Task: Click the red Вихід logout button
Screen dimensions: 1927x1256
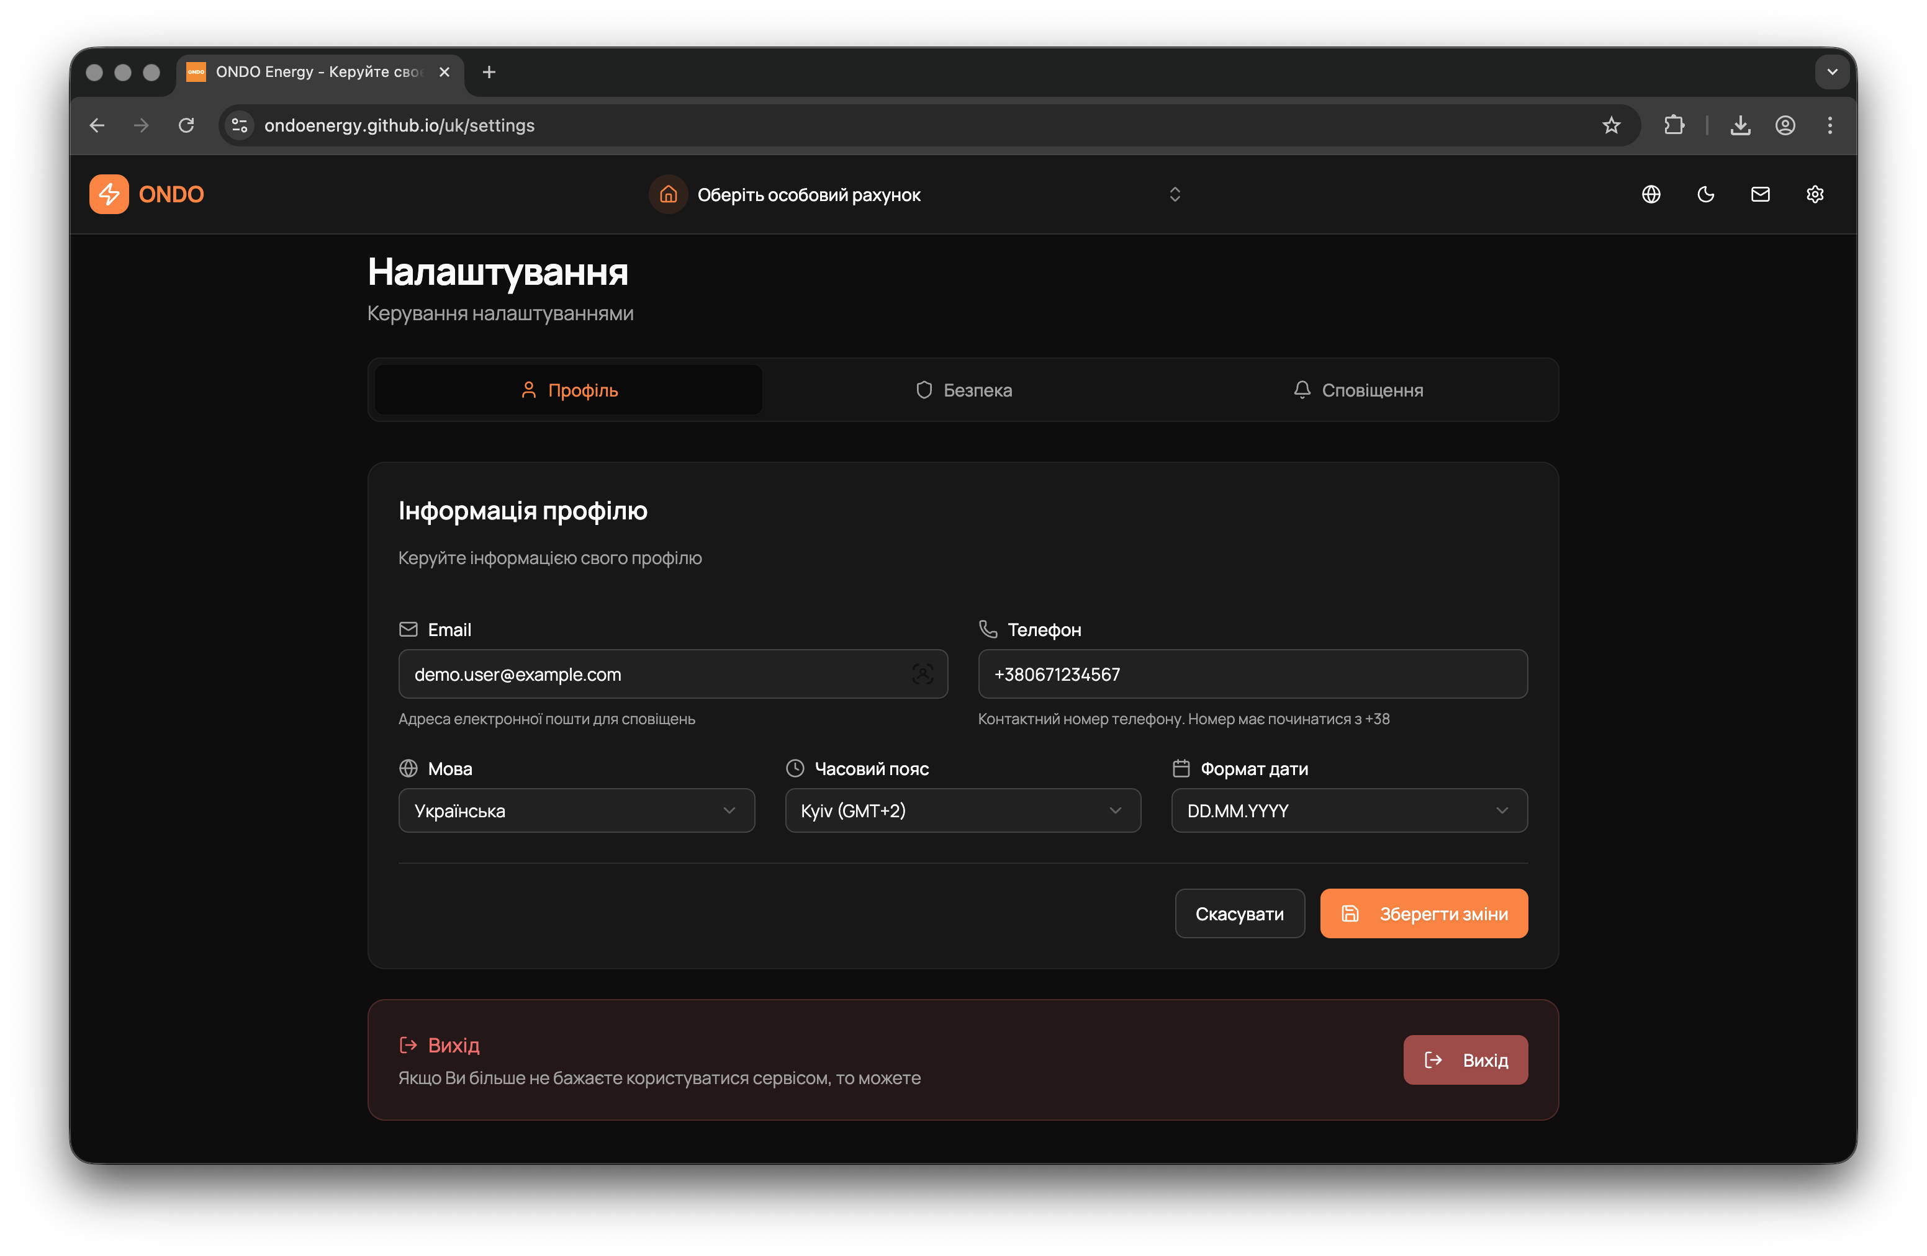Action: click(x=1464, y=1060)
